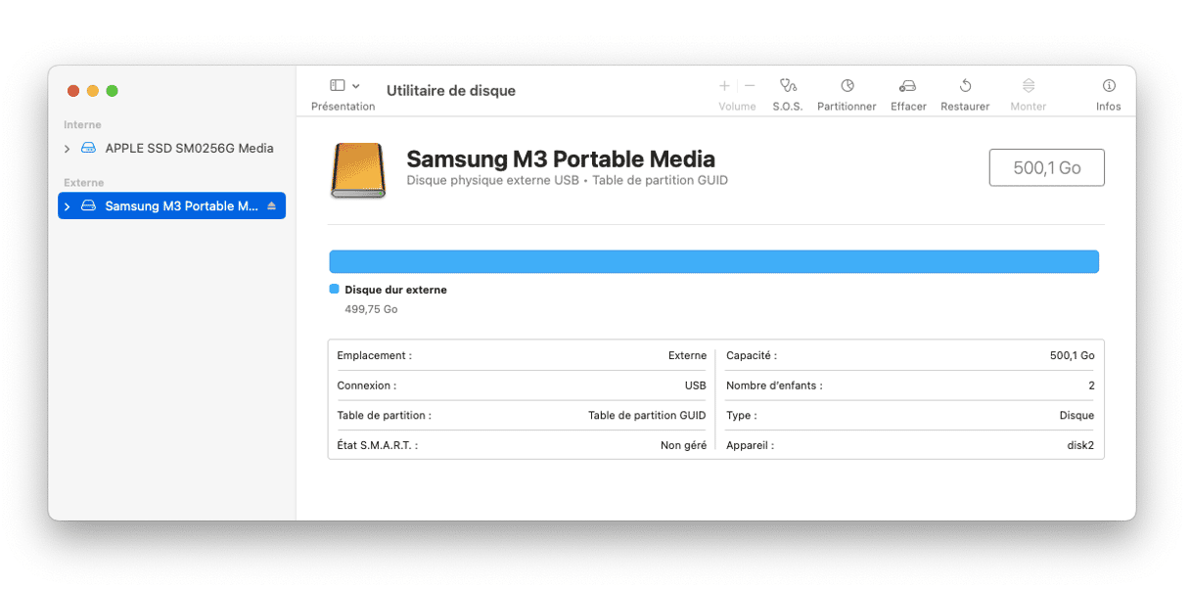Click the green full-screen window button

[113, 91]
